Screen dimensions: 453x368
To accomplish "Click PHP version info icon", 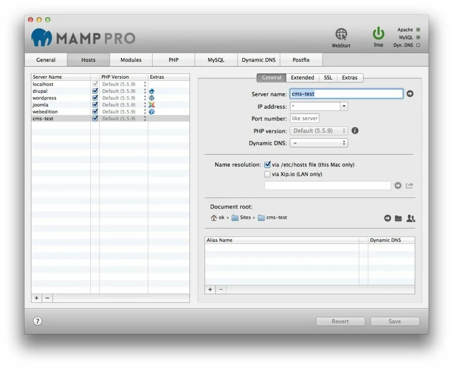I will click(355, 131).
